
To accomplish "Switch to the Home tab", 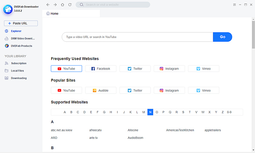I will 71,13.
